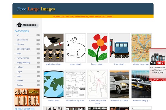Open the '1 point perspective room' caption link
Image resolution: width=166 pixels, height=110 pixels.
click(x=97, y=102)
